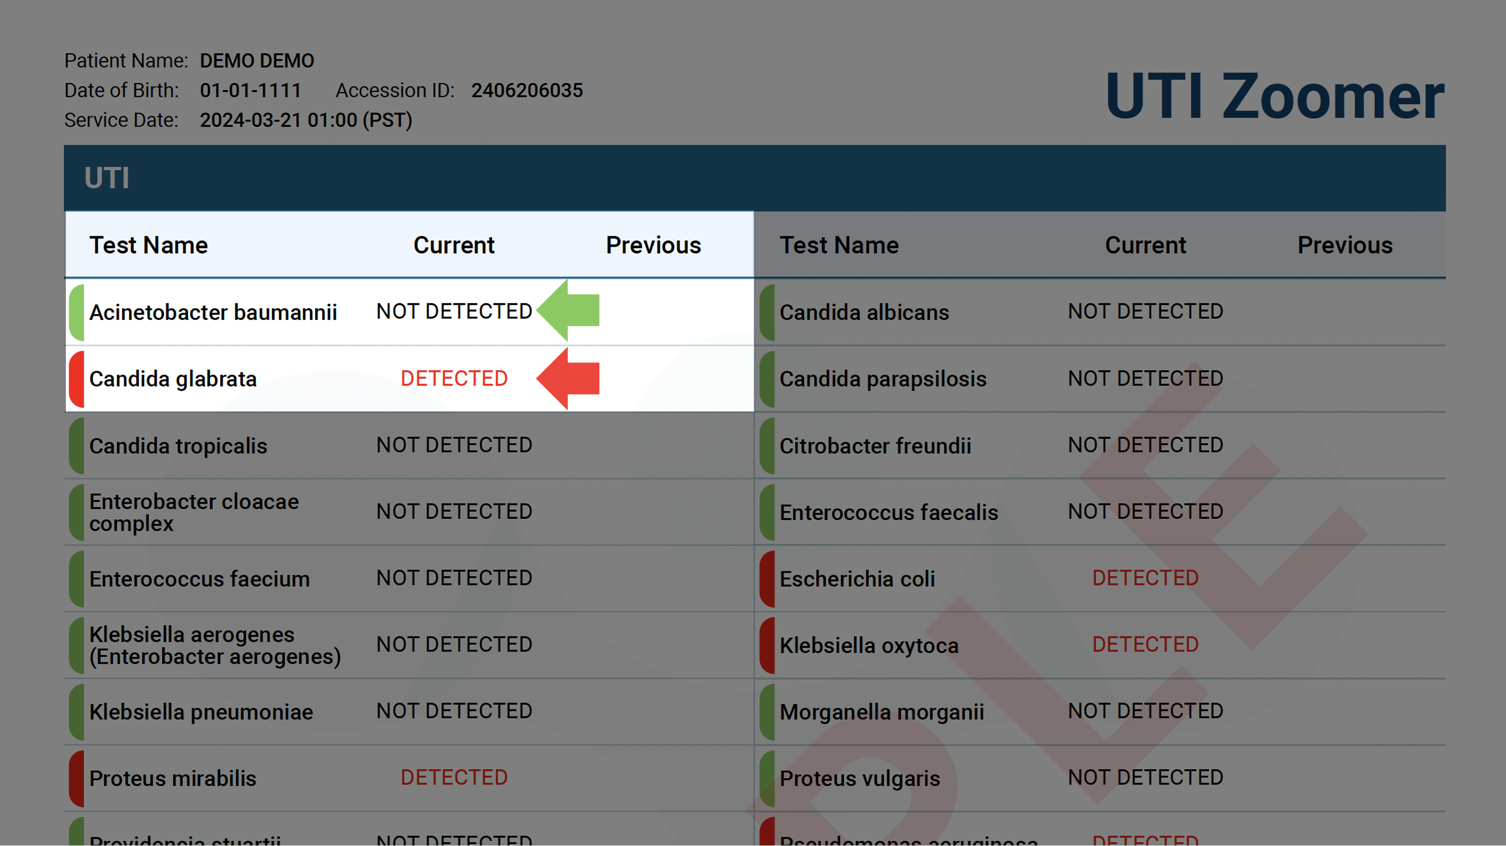
Task: Click red status marker beside Klebsiella oxytoca
Action: [x=768, y=645]
